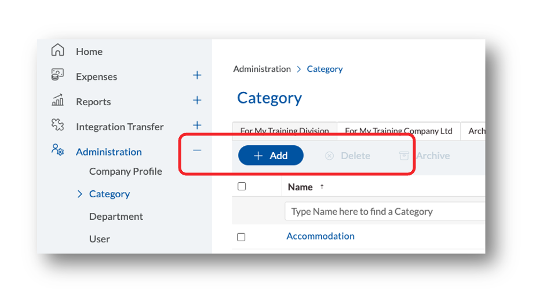The image size is (554, 302).
Task: Toggle the select-all checkbox in header
Action: tap(242, 186)
